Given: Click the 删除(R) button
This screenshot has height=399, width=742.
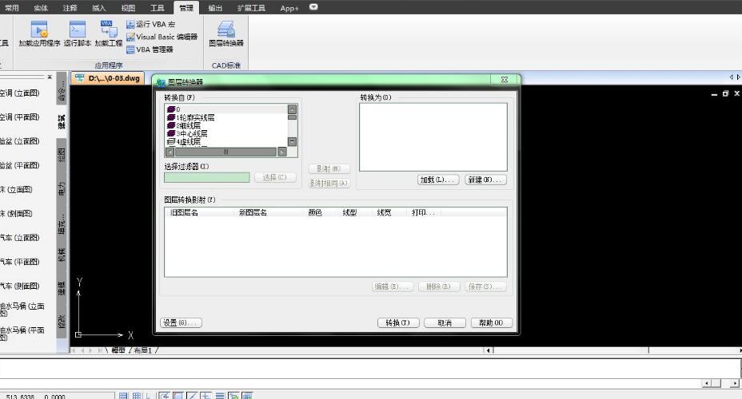Looking at the screenshot, I should pos(439,286).
